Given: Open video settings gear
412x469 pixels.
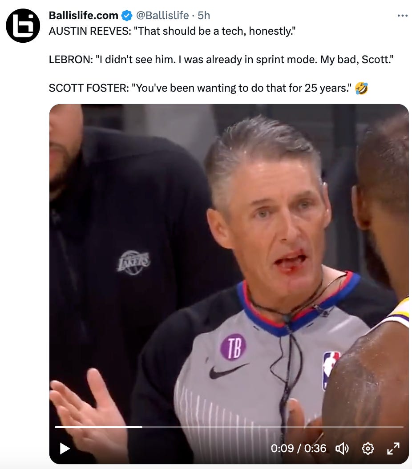Looking at the screenshot, I should (x=368, y=449).
